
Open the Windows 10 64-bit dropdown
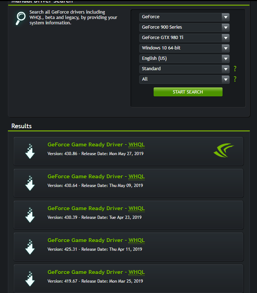184,48
